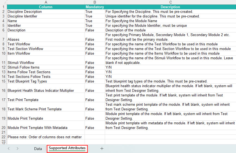The height and width of the screenshot is (153, 236).
Task: Click row 22 header number
Action: click(x=3, y=137)
